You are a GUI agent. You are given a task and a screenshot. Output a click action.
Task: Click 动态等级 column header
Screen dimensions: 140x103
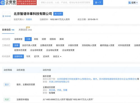pyautogui.click(x=8, y=70)
